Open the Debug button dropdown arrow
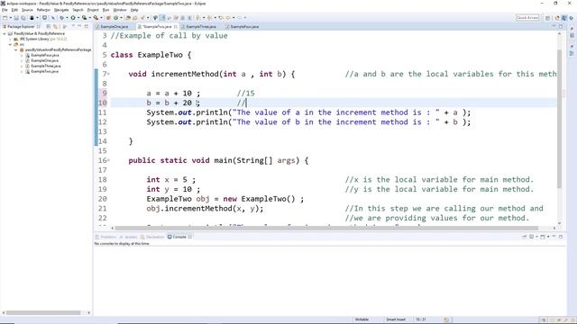The width and height of the screenshot is (577, 324). click(x=67, y=18)
